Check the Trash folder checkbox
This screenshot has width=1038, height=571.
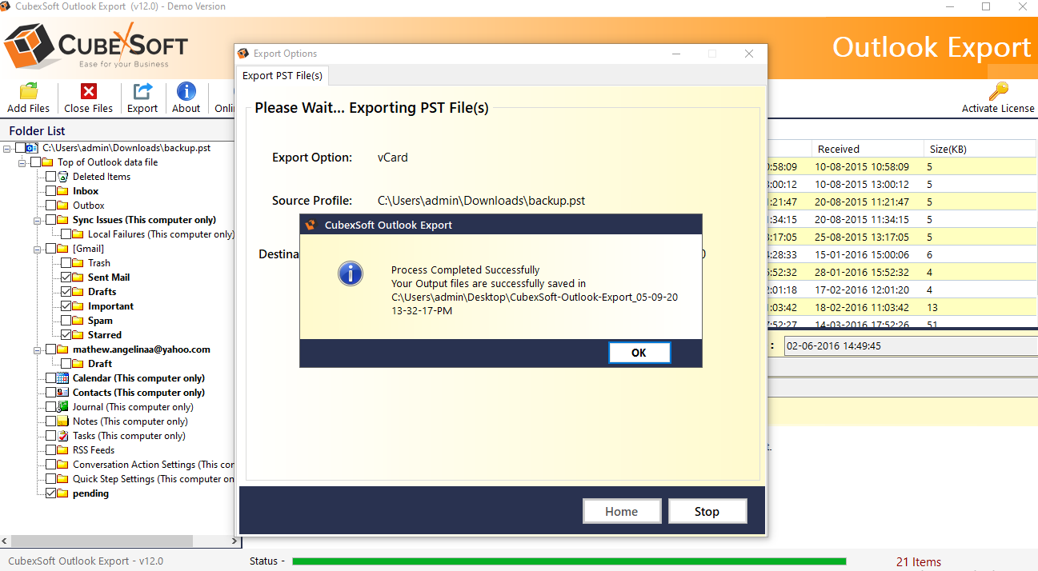coord(66,263)
